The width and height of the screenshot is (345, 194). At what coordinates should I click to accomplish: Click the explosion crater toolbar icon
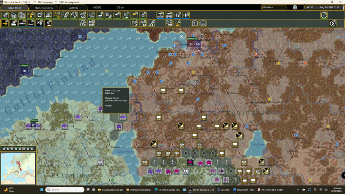tap(143, 15)
